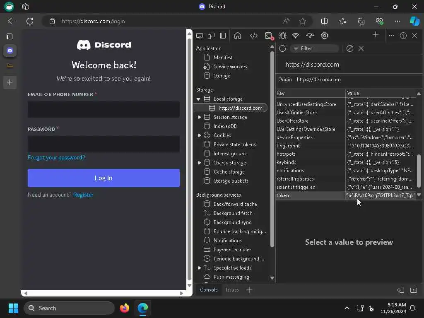Reload the Discord page
The height and width of the screenshot is (318, 424).
coord(30,21)
